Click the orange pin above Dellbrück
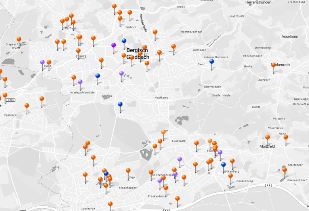The image size is (309, 211). tap(27, 106)
